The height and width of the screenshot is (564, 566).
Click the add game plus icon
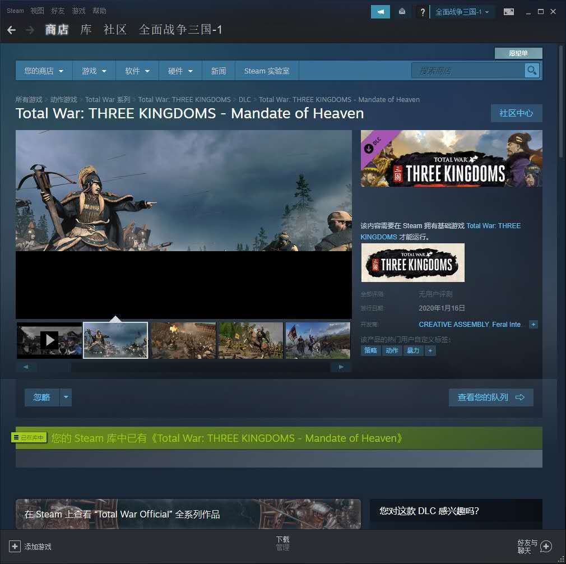coord(15,546)
